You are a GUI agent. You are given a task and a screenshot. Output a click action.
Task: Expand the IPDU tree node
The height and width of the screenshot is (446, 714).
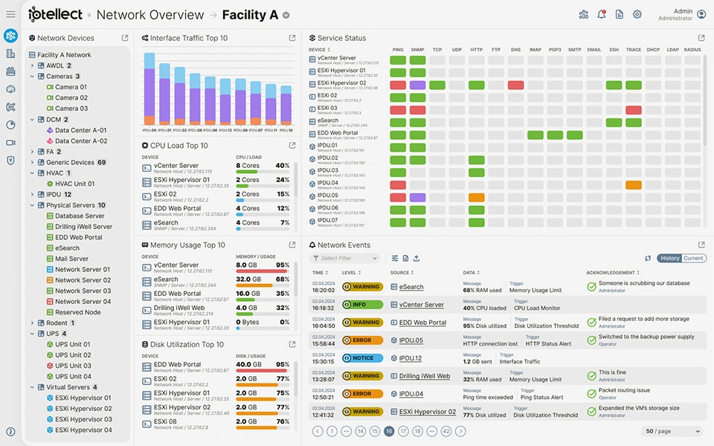[32, 194]
